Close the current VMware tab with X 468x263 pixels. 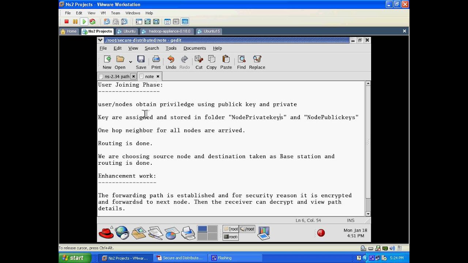click(404, 31)
